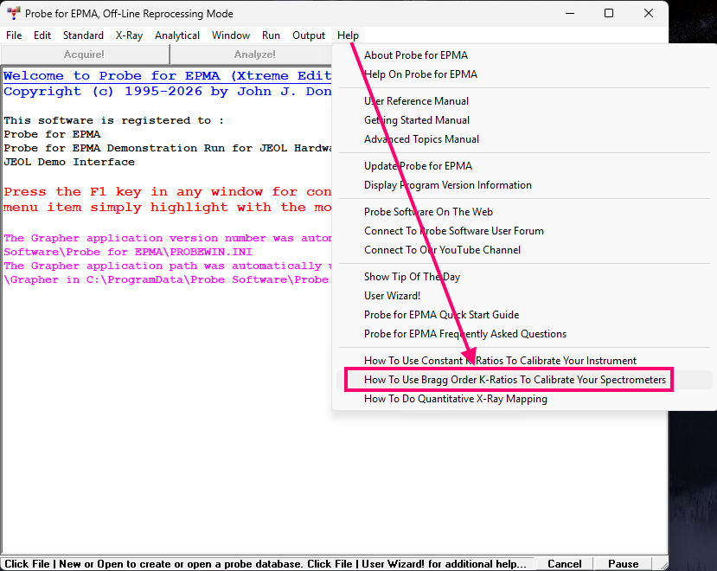Click the Probe for EPMA title bar icon

(x=14, y=14)
